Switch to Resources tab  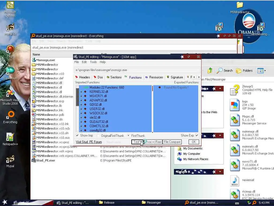[x=154, y=77]
